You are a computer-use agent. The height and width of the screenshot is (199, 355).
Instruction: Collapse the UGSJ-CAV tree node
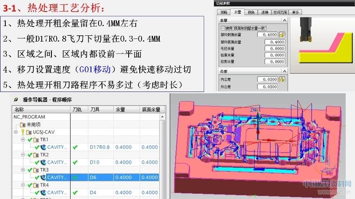[16, 132]
